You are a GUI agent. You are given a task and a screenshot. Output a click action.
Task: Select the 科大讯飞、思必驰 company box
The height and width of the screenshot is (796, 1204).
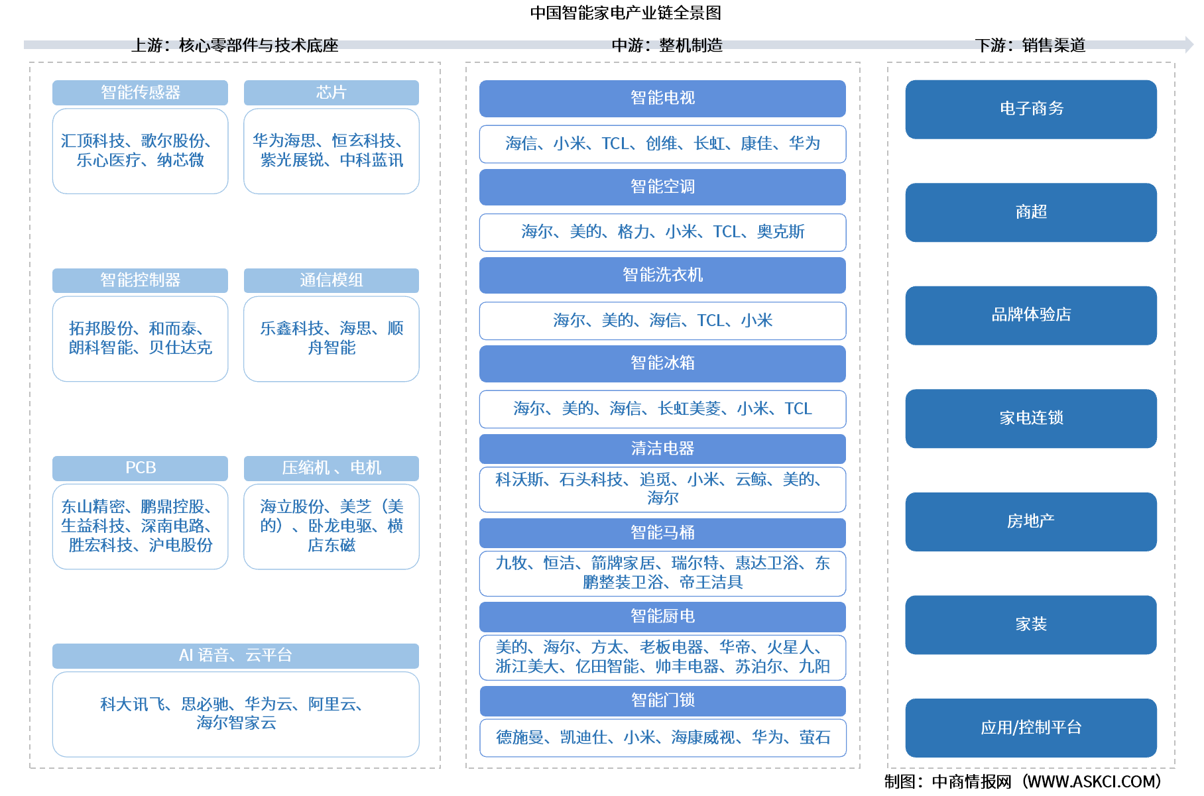pos(235,714)
